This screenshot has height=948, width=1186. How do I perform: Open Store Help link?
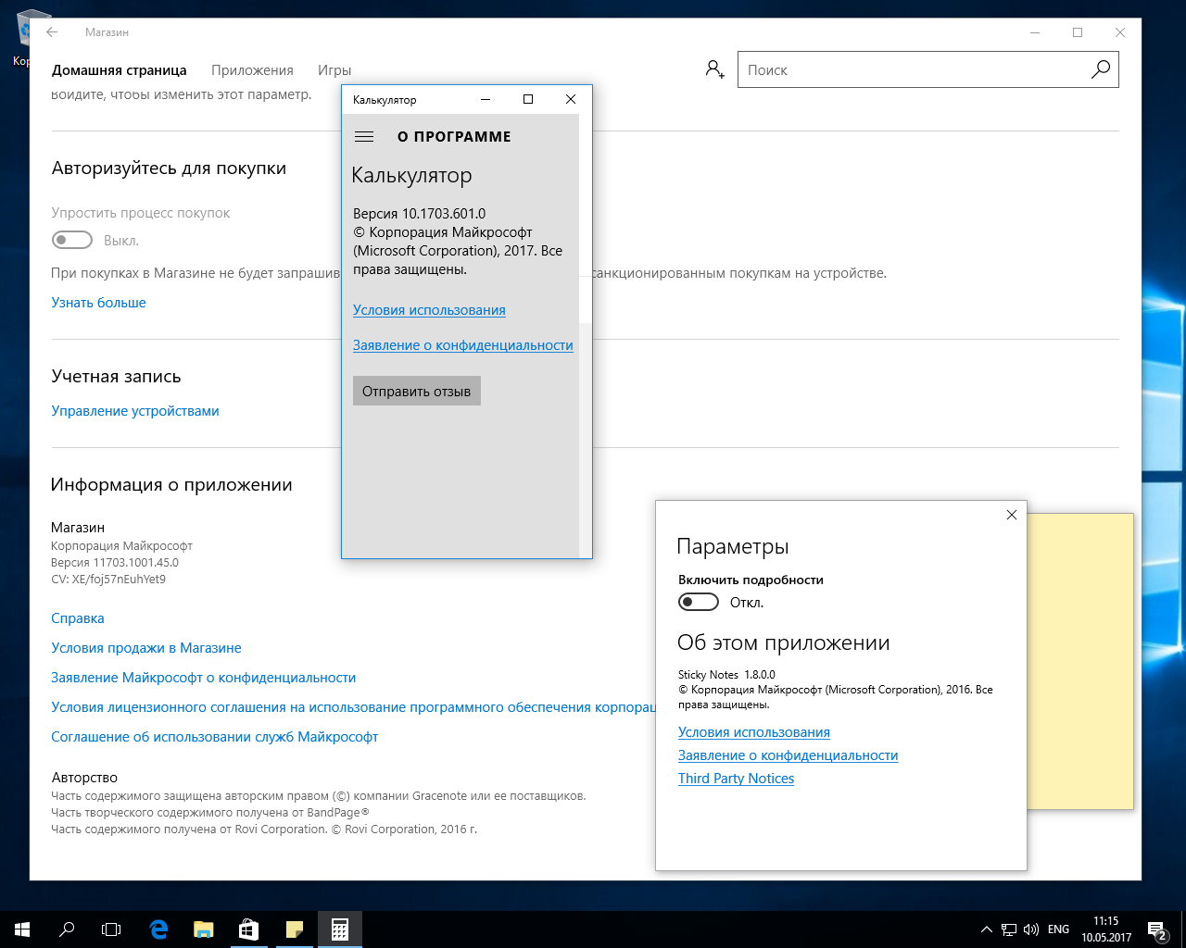[x=78, y=618]
